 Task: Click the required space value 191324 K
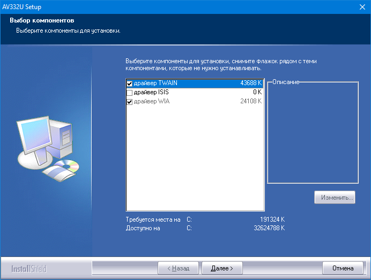click(272, 220)
